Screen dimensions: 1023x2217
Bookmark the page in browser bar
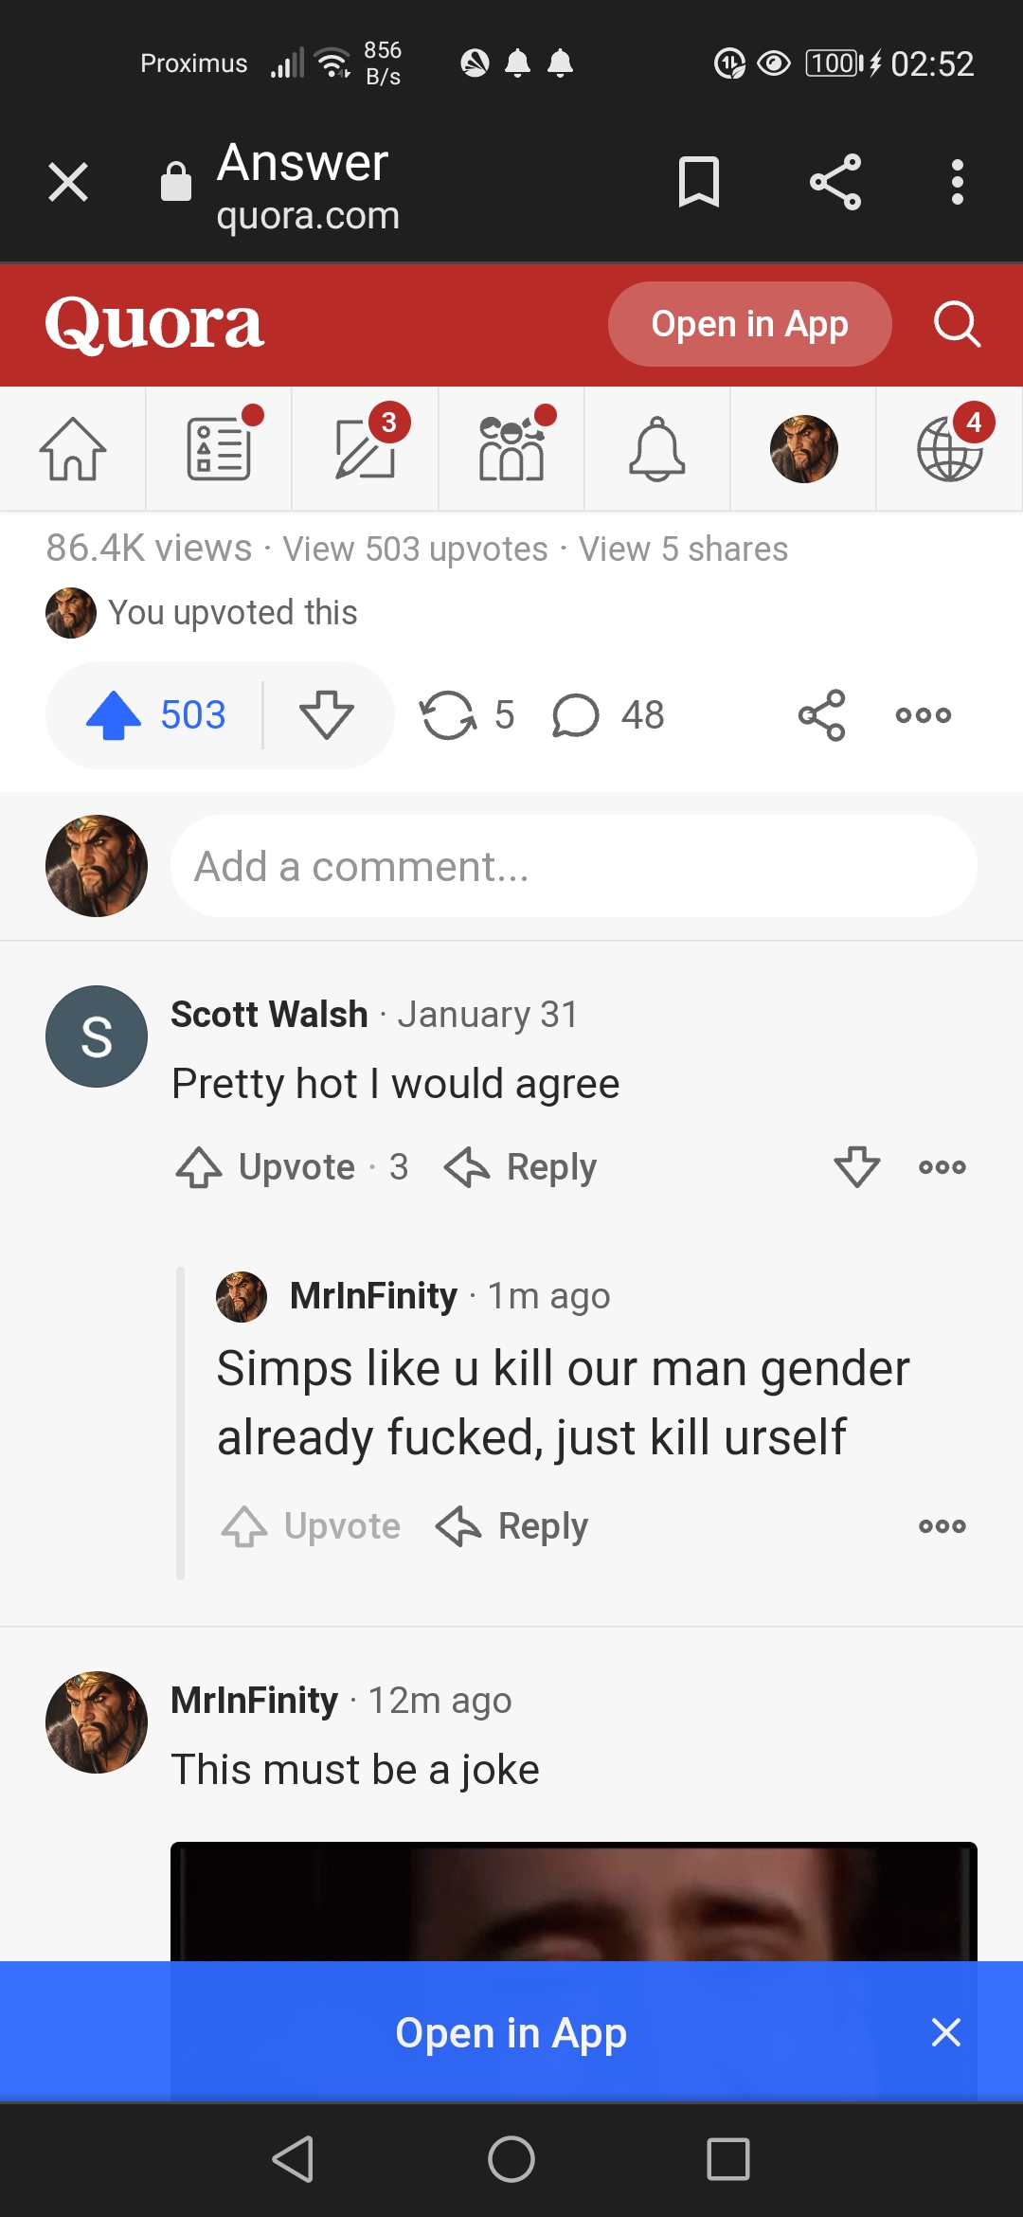[699, 182]
